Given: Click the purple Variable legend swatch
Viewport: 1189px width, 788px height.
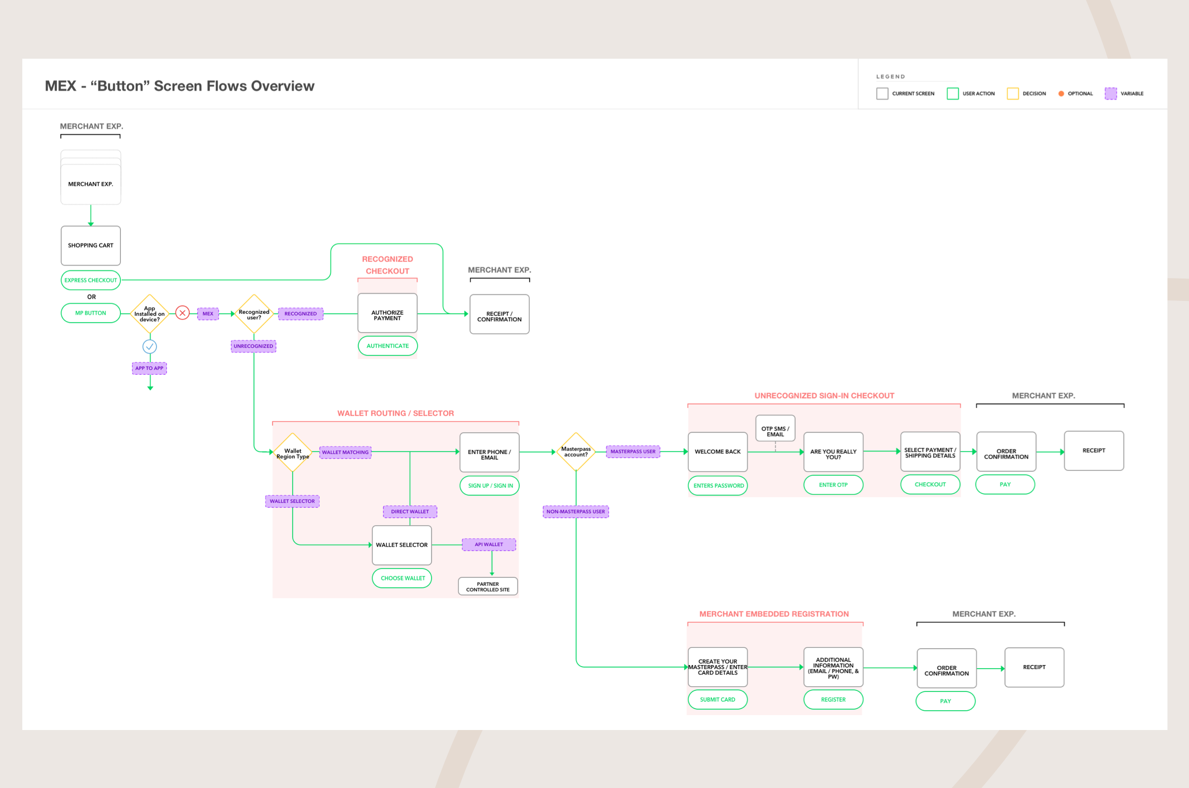Looking at the screenshot, I should click(x=1110, y=94).
